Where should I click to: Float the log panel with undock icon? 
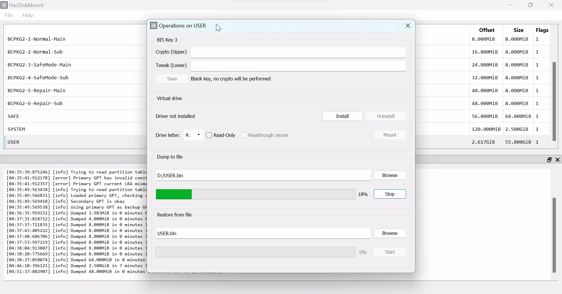pos(549,160)
